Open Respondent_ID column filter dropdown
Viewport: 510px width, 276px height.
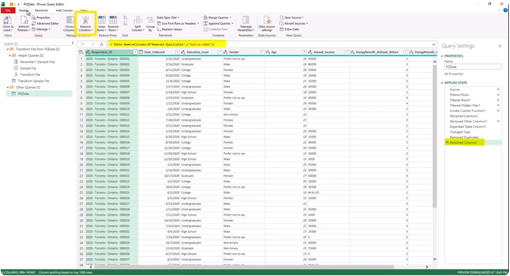click(x=135, y=52)
